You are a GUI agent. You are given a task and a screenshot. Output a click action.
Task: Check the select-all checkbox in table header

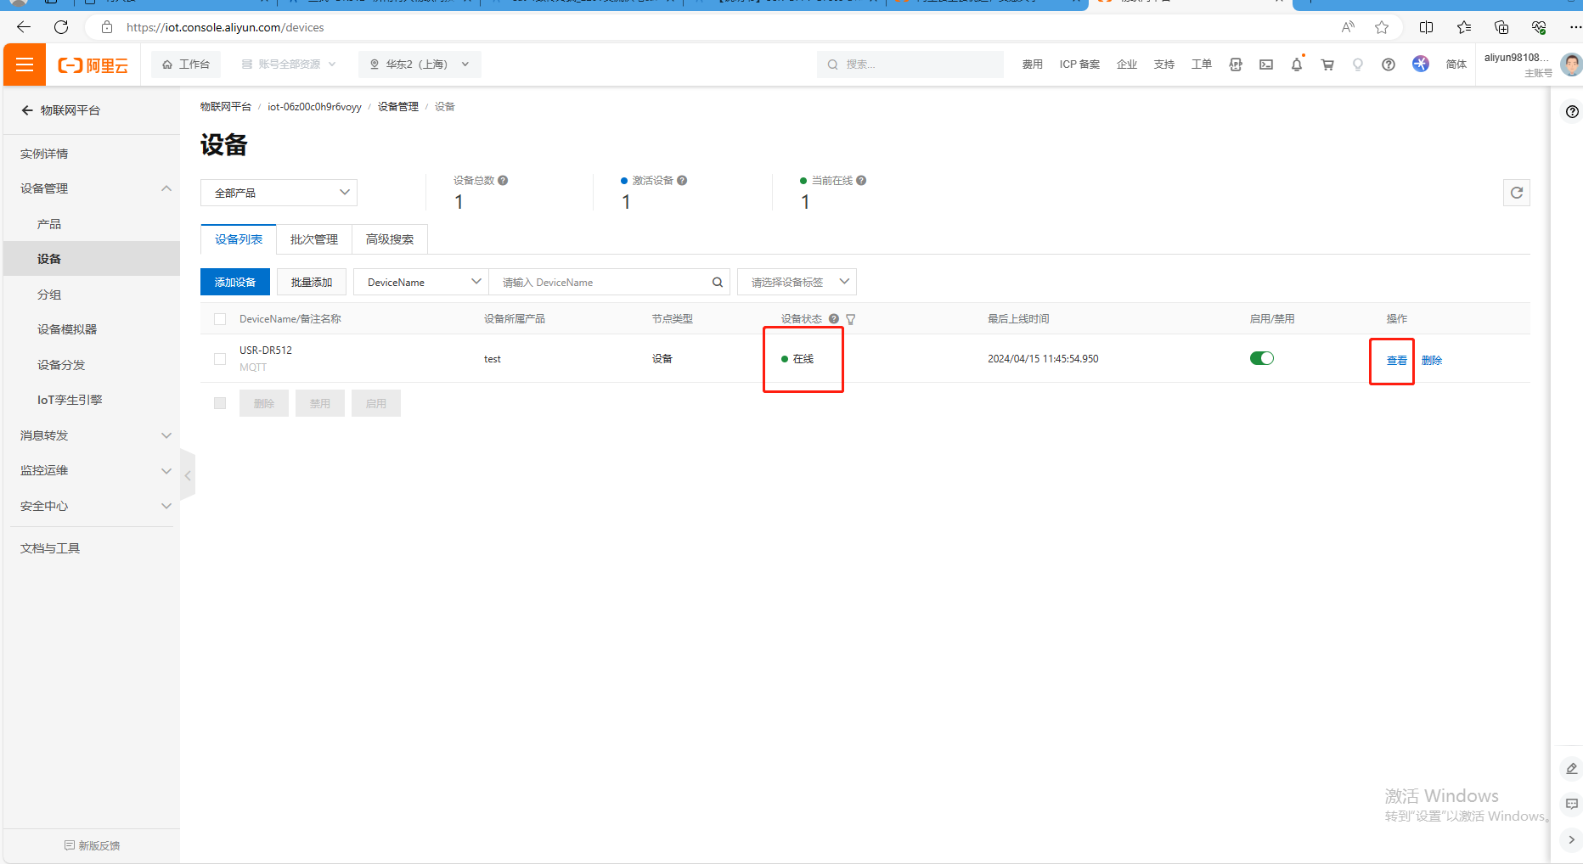coord(220,319)
